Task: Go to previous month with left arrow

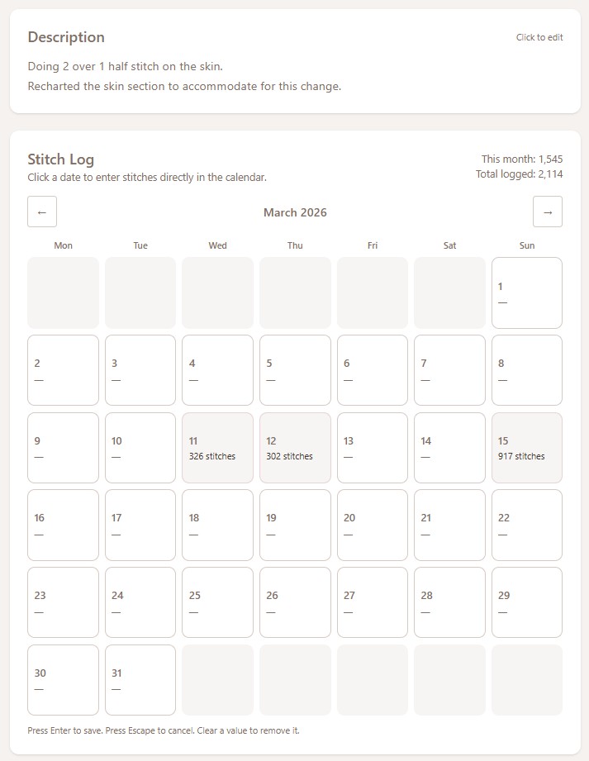Action: [42, 212]
